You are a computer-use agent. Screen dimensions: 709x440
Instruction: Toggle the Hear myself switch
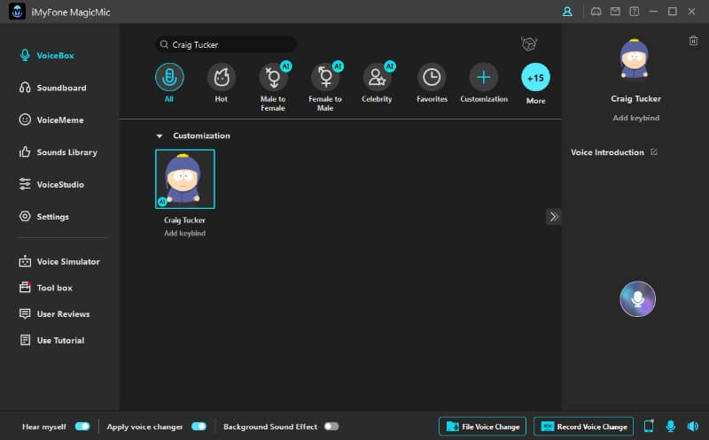pos(82,426)
